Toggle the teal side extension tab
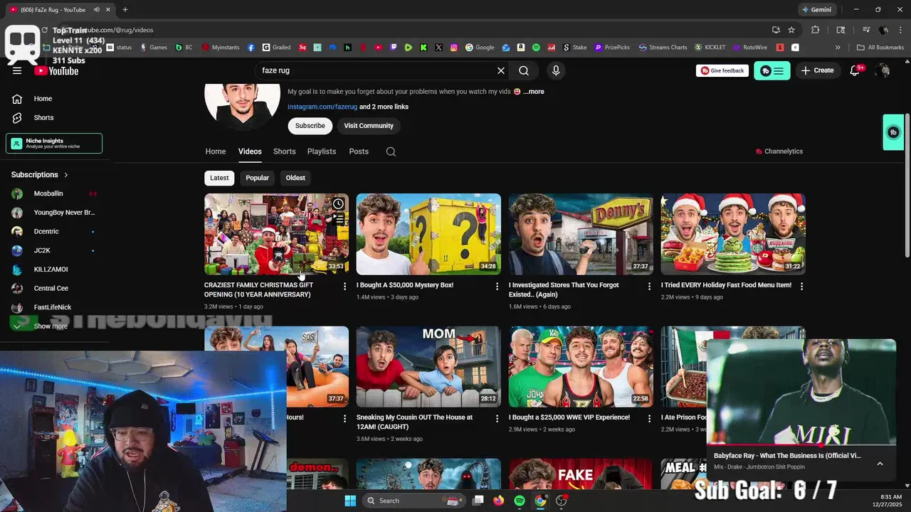Screen dimensions: 911x512 pyautogui.click(x=893, y=132)
